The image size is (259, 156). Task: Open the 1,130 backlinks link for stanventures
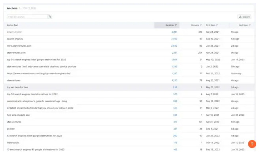tap(175, 81)
